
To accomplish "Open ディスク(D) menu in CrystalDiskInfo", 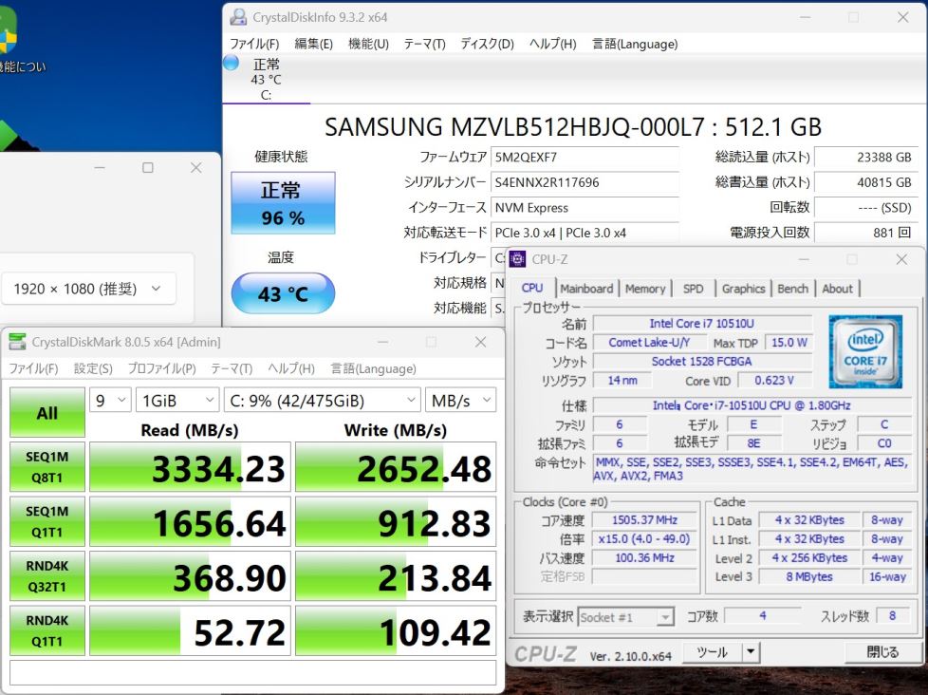I will pyautogui.click(x=487, y=44).
